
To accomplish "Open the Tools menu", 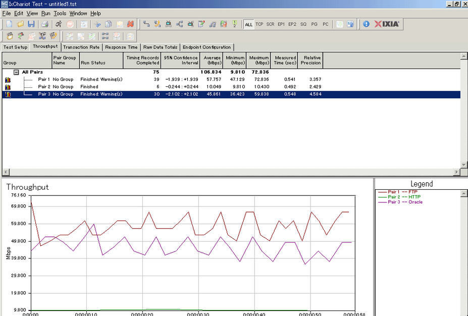I will (60, 13).
